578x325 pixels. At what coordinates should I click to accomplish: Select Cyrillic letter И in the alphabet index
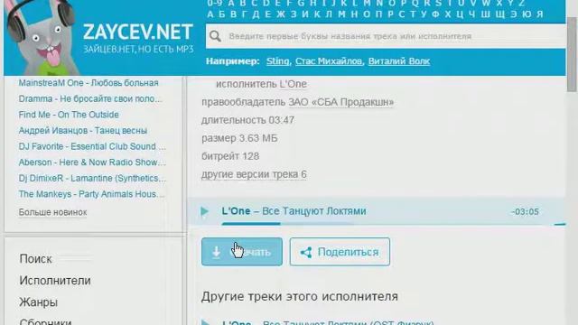click(305, 14)
